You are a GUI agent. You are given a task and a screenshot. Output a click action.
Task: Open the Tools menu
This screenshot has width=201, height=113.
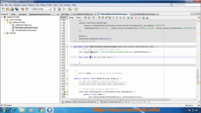pyautogui.click(x=61, y=5)
